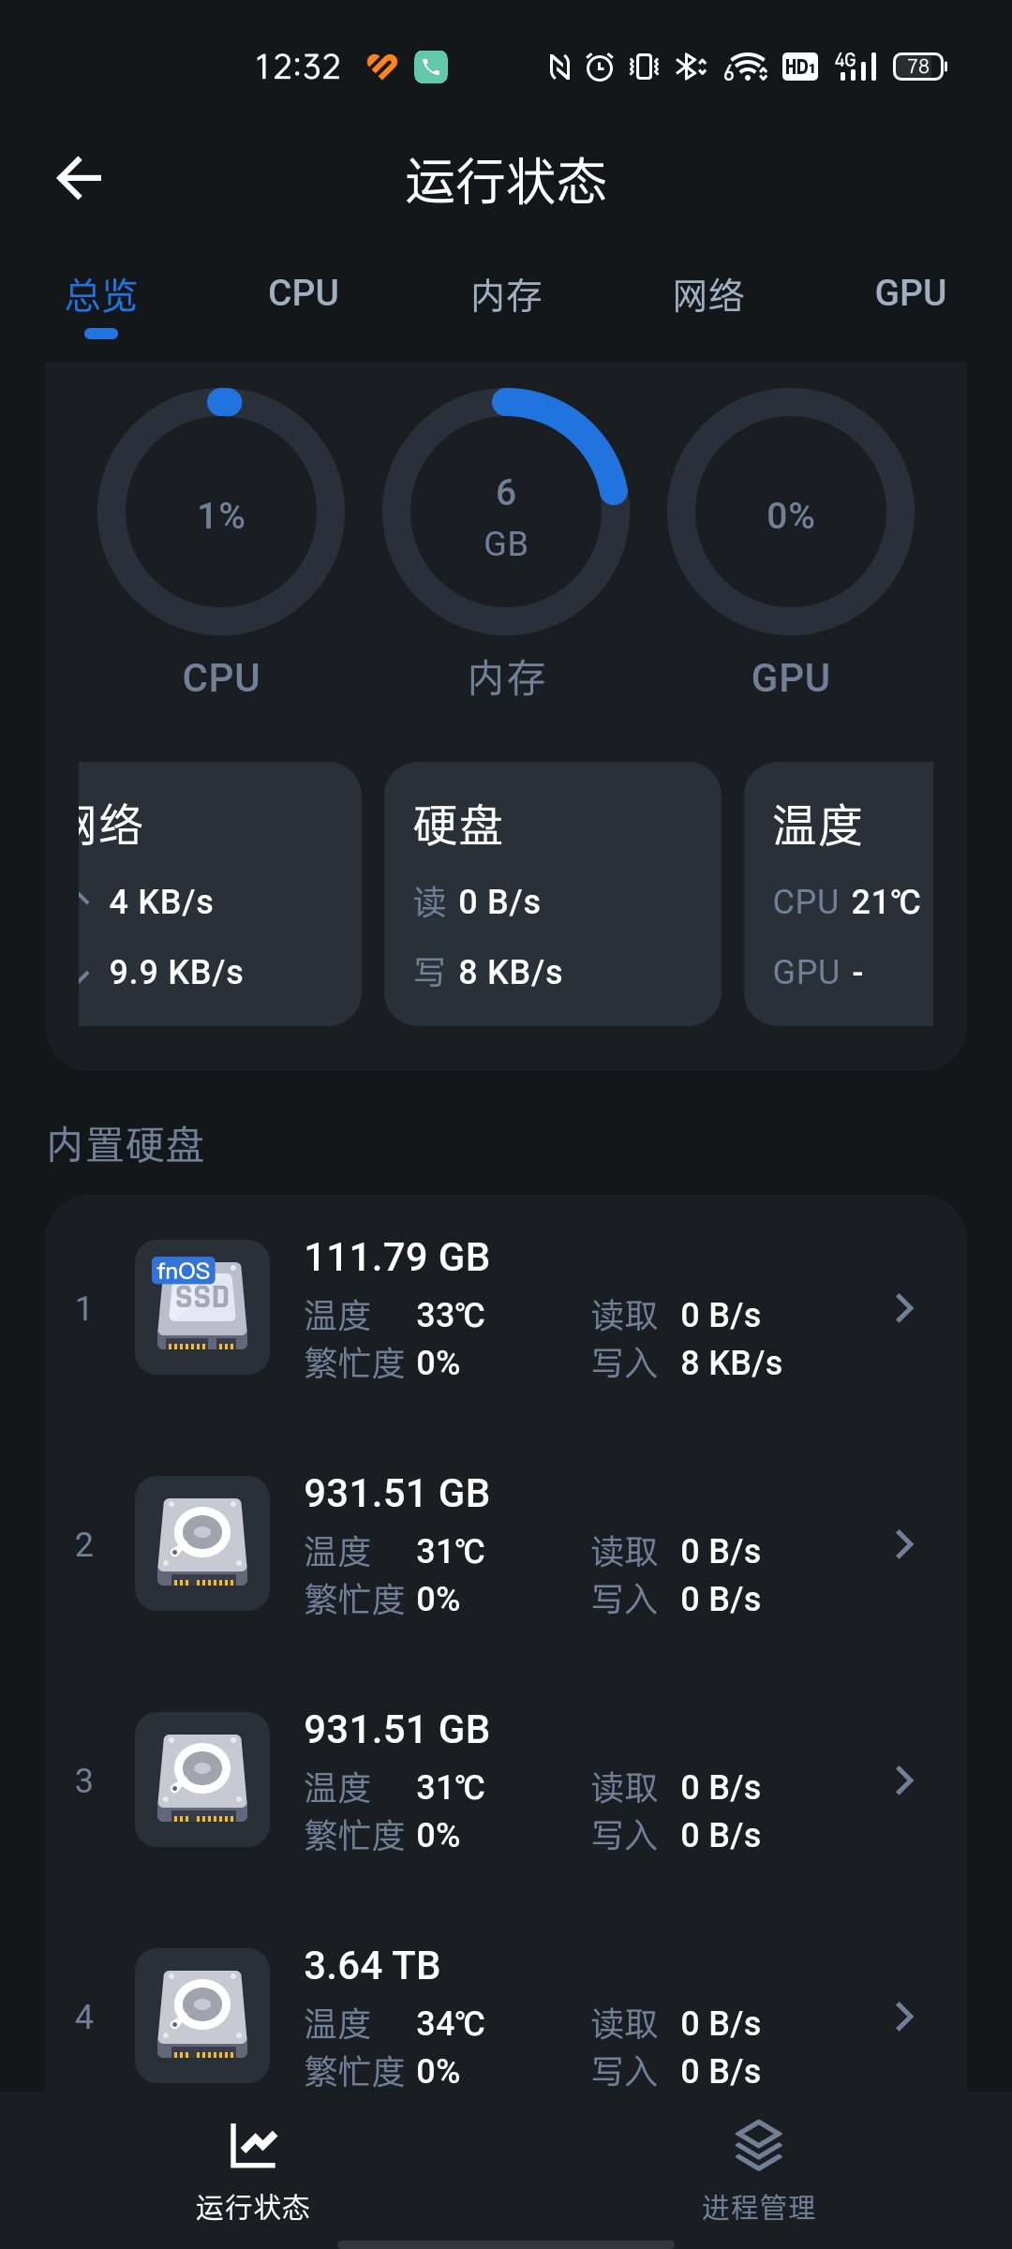Tap the green phone call status icon
1012x2249 pixels.
click(431, 67)
